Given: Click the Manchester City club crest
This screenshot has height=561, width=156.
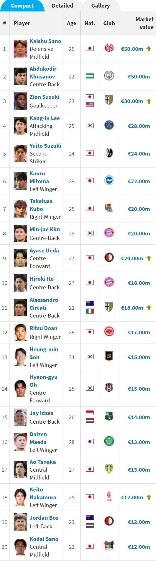Looking at the screenshot, I should (109, 76).
